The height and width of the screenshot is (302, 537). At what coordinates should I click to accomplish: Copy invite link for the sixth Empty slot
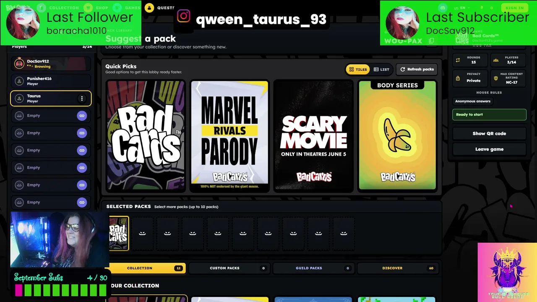(82, 202)
